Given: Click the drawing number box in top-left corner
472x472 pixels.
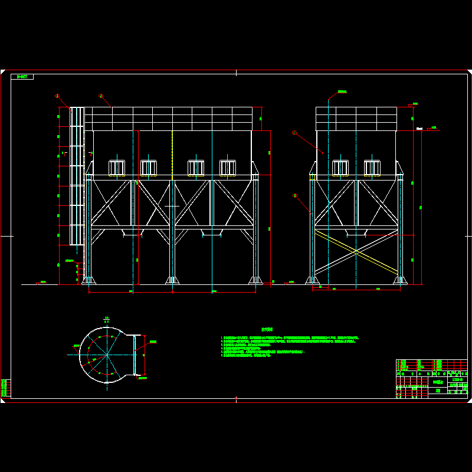Looking at the screenshot, I should coord(22,77).
